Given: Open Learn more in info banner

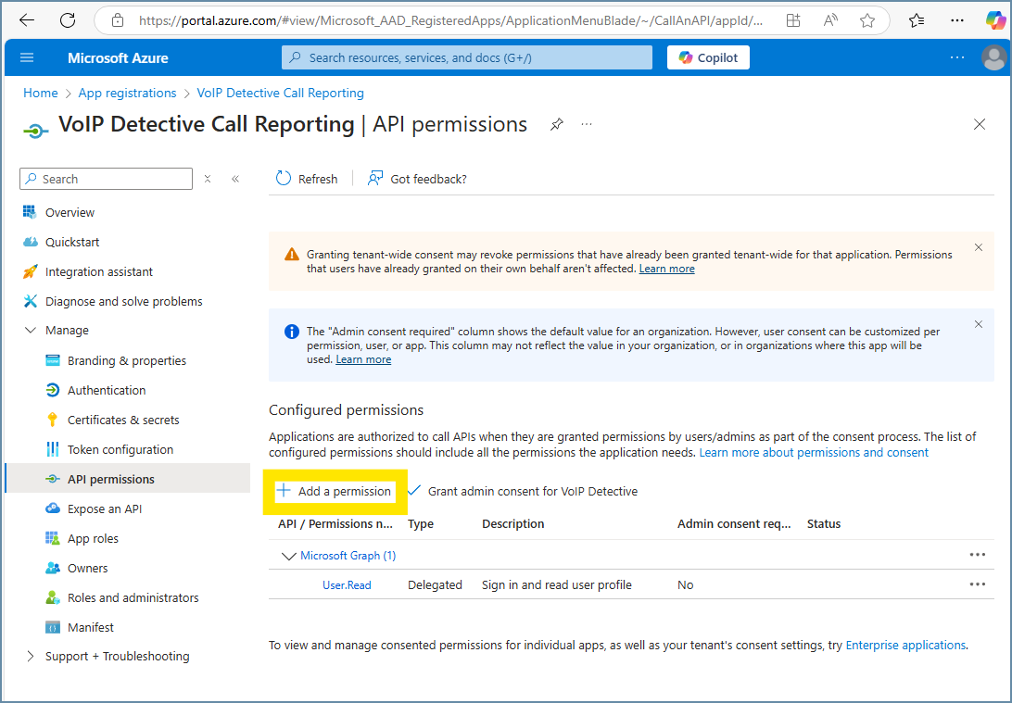Looking at the screenshot, I should coord(363,359).
